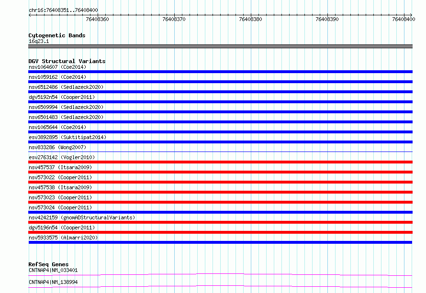This screenshot has width=426, height=293.
Task: Open variant nsv573024 (Cooper2011)
Action: tap(60, 207)
